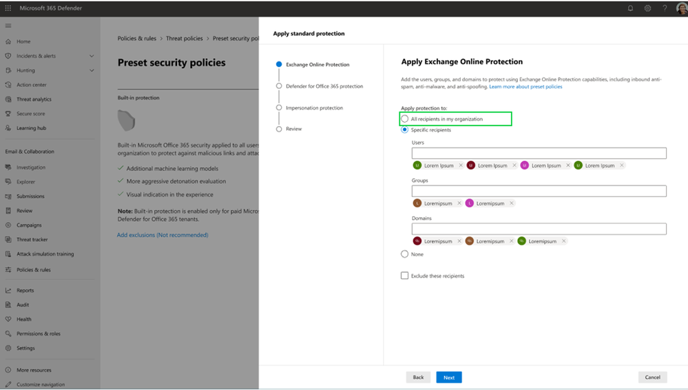Click the More resources info icon
This screenshot has height=390, width=688.
8,370
